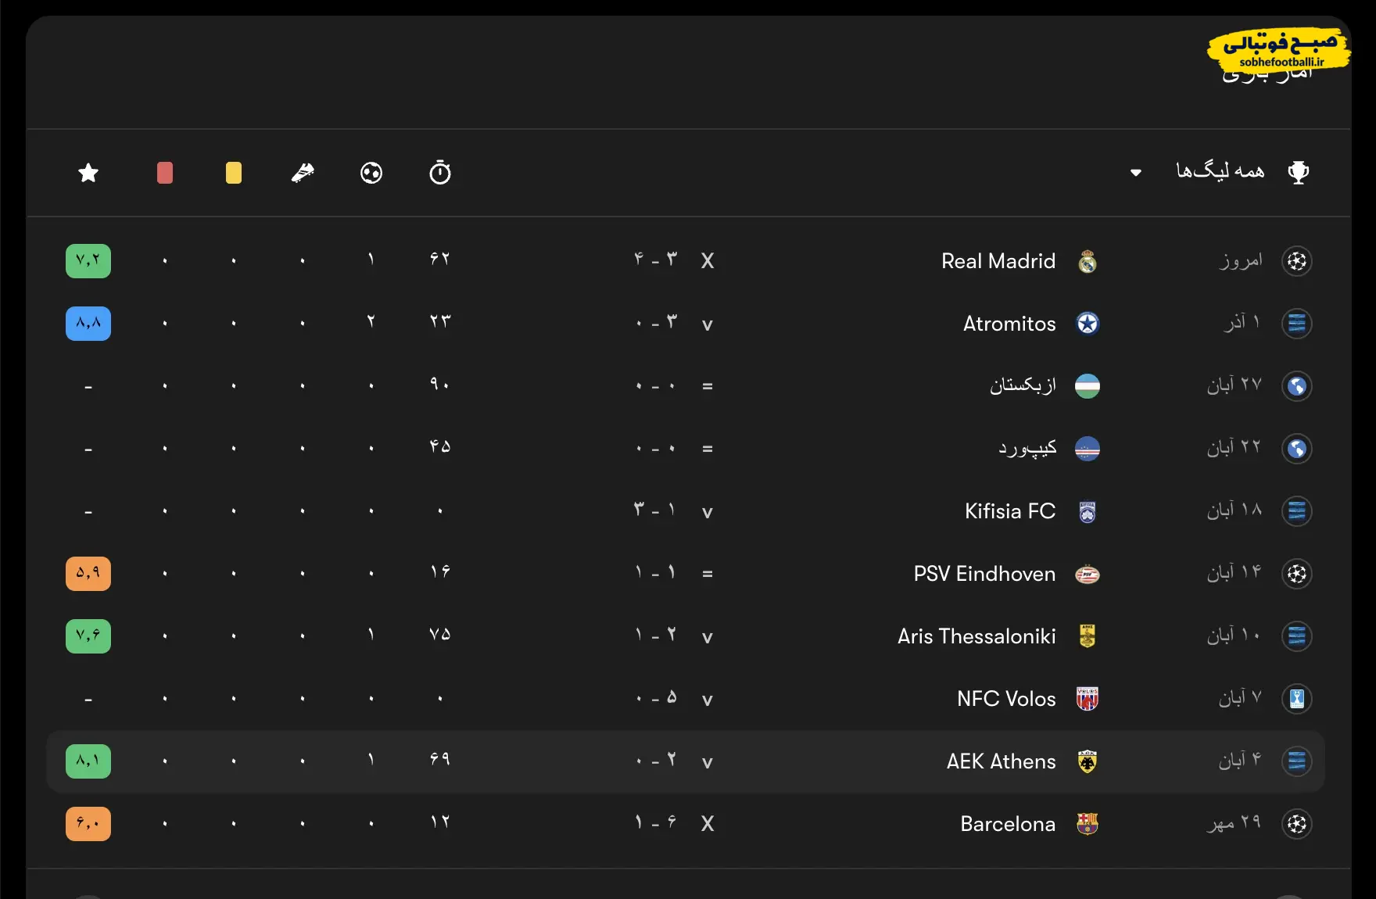Click the Real Madrid club crest
Image resolution: width=1376 pixels, height=899 pixels.
1088,261
